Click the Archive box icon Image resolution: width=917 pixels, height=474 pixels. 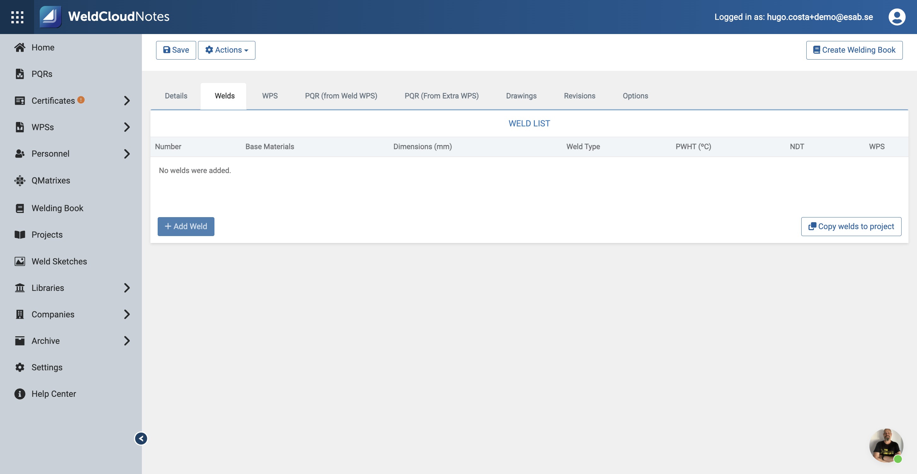20,341
